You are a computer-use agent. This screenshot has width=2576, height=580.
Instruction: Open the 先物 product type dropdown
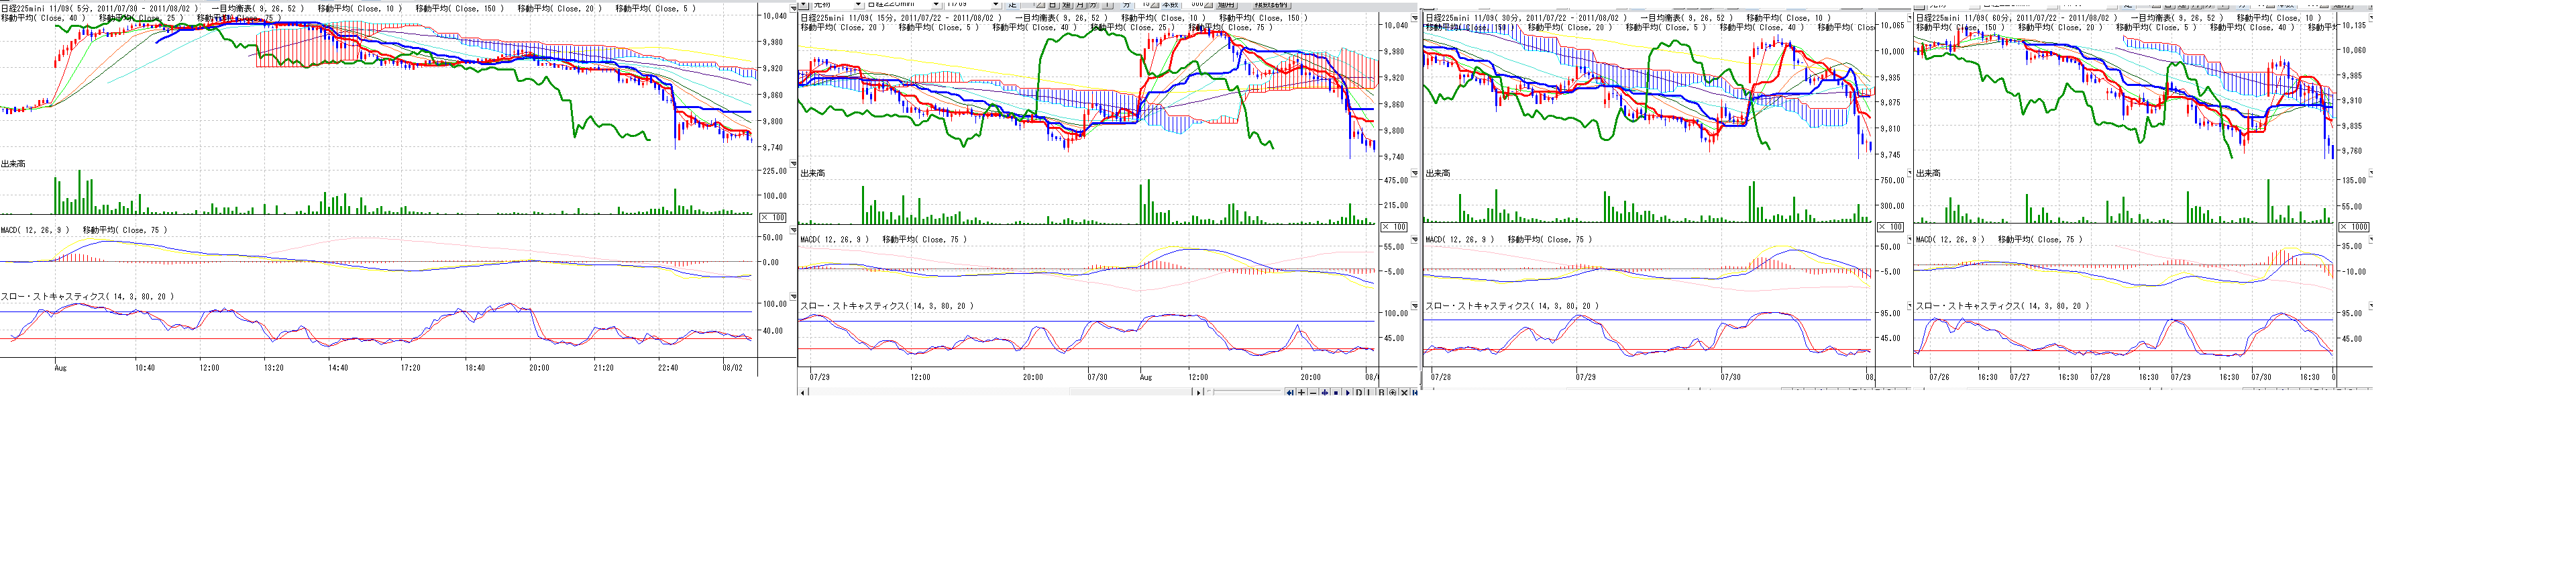[858, 4]
